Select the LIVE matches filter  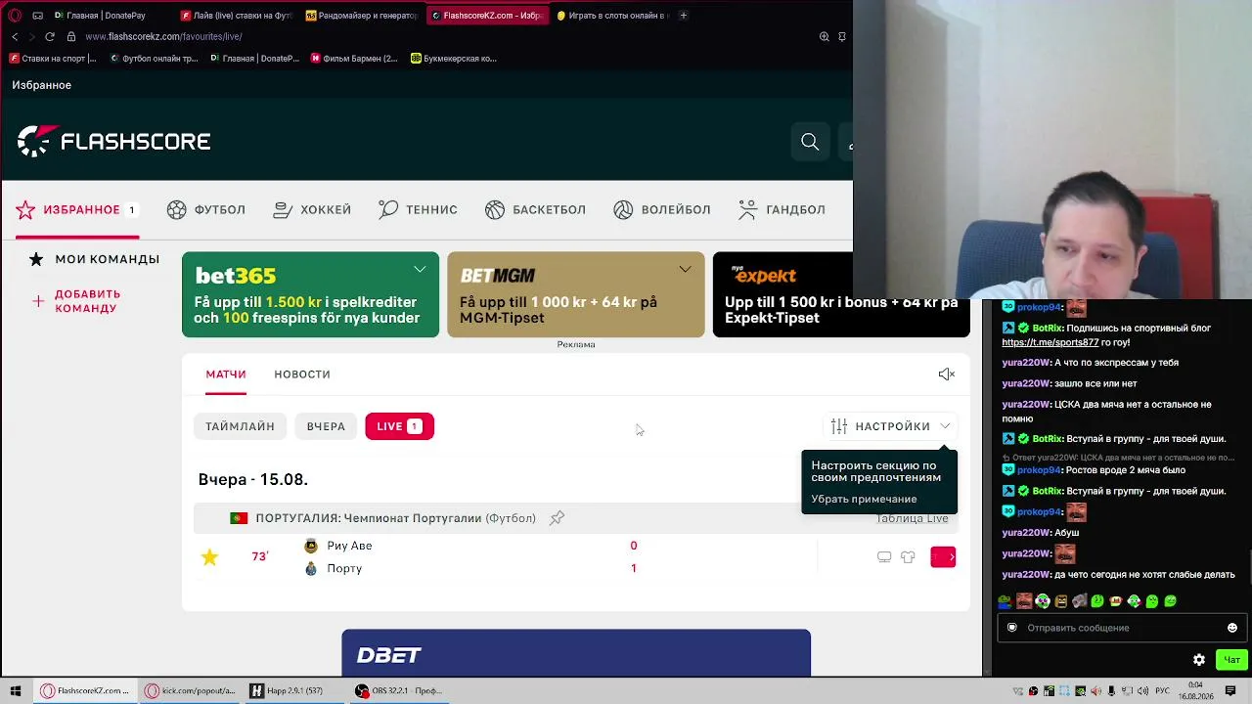pos(399,426)
